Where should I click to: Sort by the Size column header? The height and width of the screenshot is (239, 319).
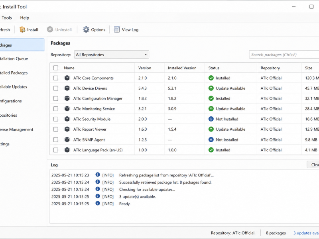[x=308, y=68]
